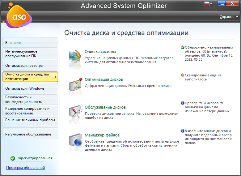The image size is (241, 176).
Task: Click the ASO logo icon
Action: 19,16
